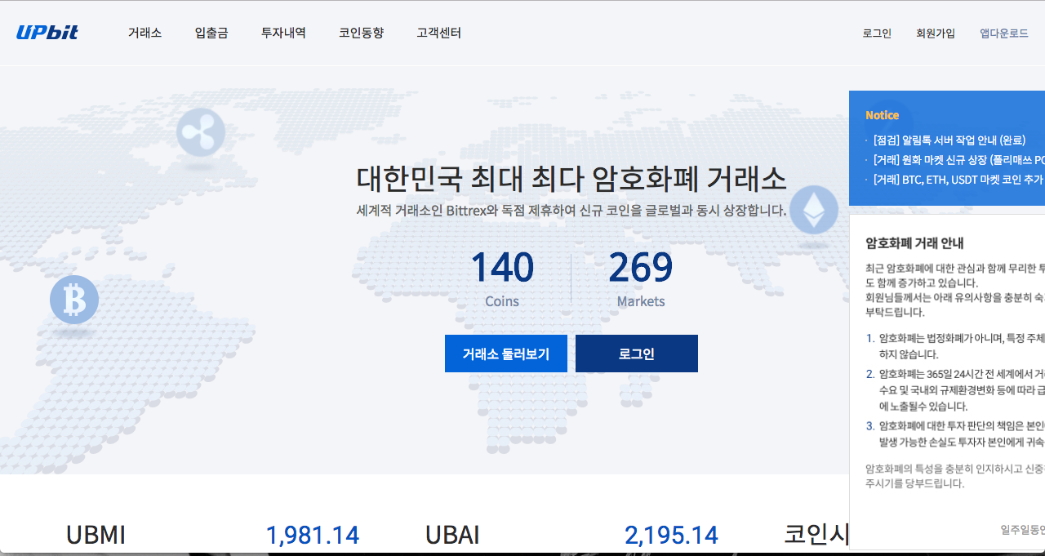This screenshot has width=1045, height=556.
Task: Click the Bittrex partnership subtitle text
Action: (571, 210)
